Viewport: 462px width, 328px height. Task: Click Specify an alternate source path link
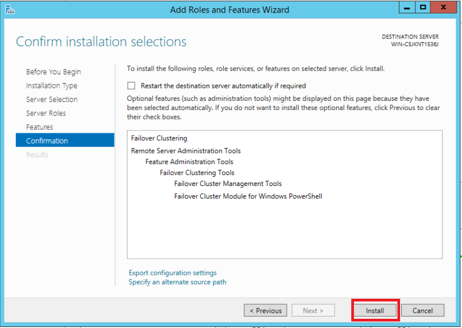pyautogui.click(x=178, y=282)
